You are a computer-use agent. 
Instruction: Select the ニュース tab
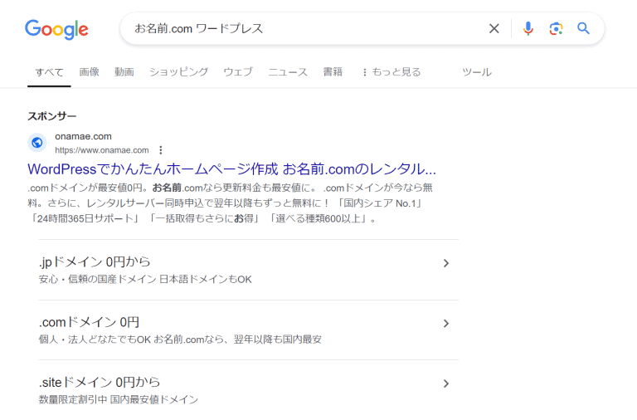[x=288, y=72]
